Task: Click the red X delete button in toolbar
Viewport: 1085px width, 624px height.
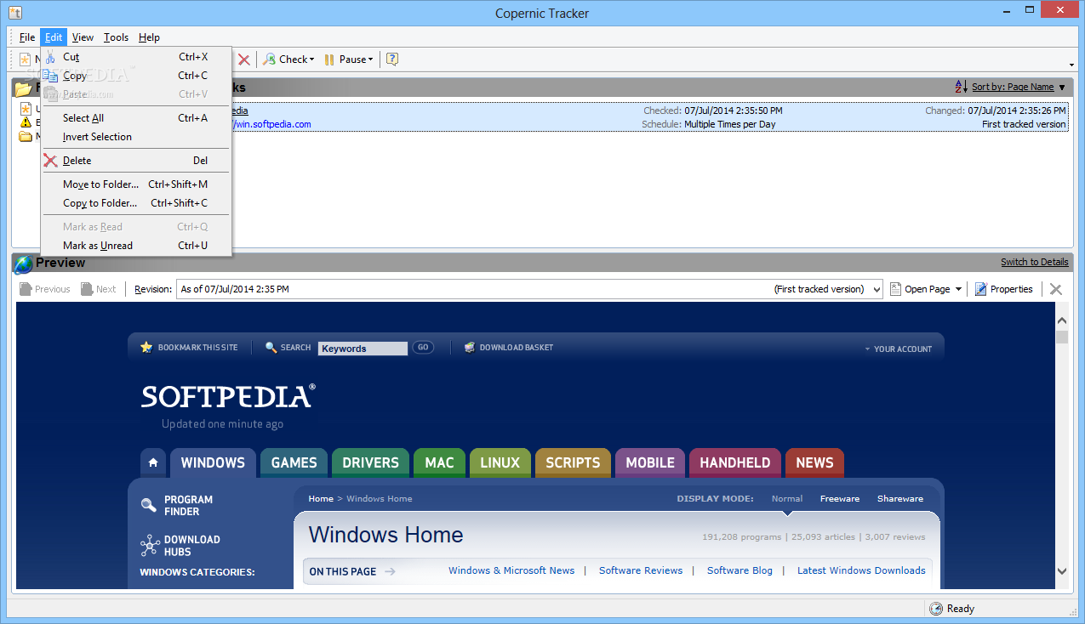Action: [244, 60]
